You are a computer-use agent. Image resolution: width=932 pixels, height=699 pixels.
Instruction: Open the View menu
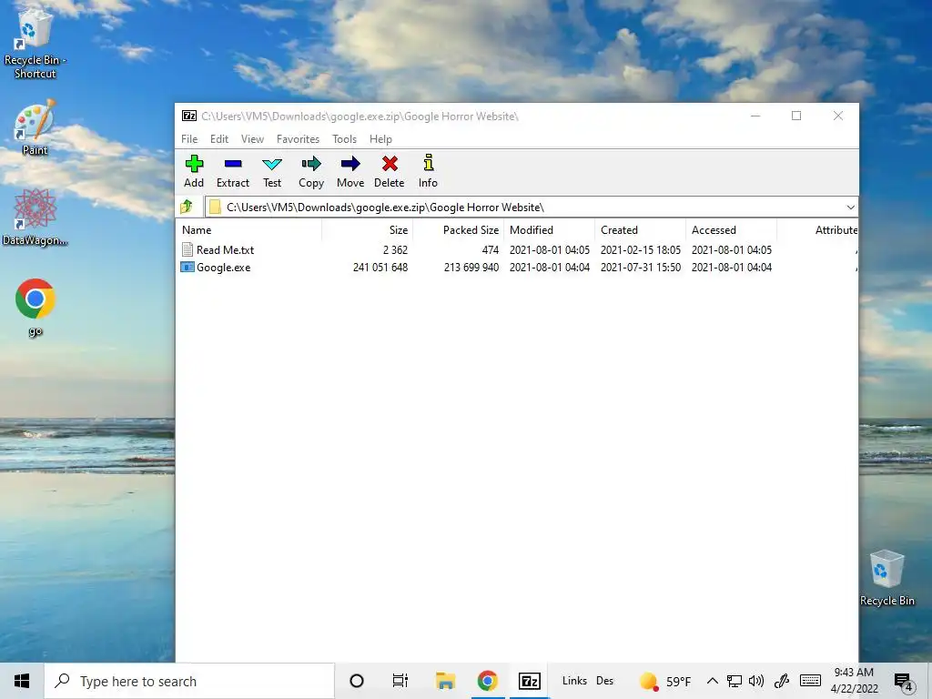[252, 139]
